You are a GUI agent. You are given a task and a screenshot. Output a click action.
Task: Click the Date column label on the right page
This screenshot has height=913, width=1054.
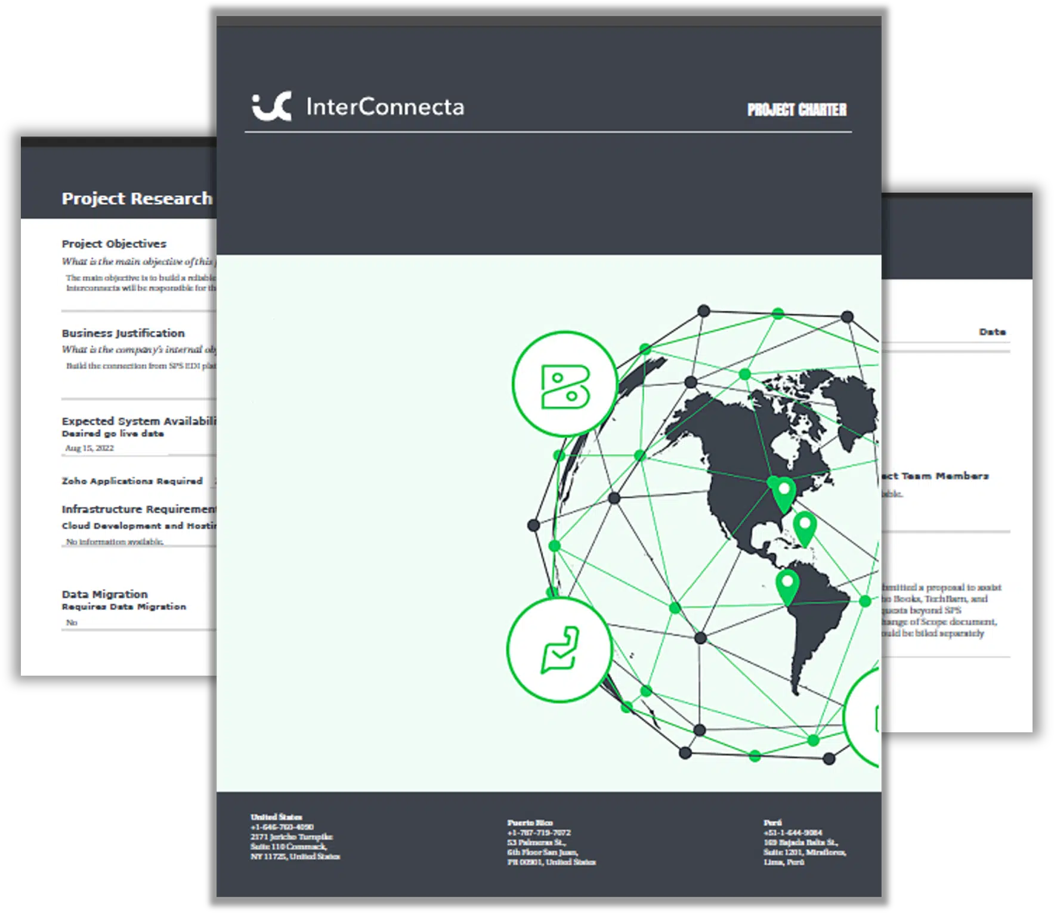click(992, 332)
